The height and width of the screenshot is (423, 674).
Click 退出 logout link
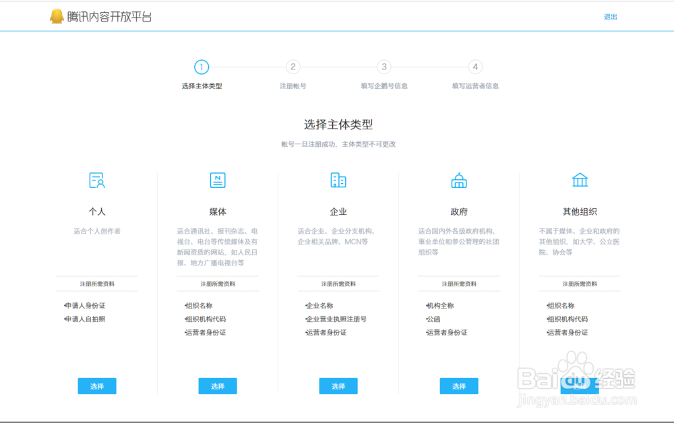tap(611, 17)
